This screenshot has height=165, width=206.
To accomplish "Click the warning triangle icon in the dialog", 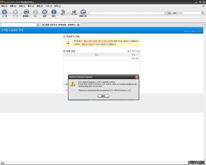I will pyautogui.click(x=72, y=84).
